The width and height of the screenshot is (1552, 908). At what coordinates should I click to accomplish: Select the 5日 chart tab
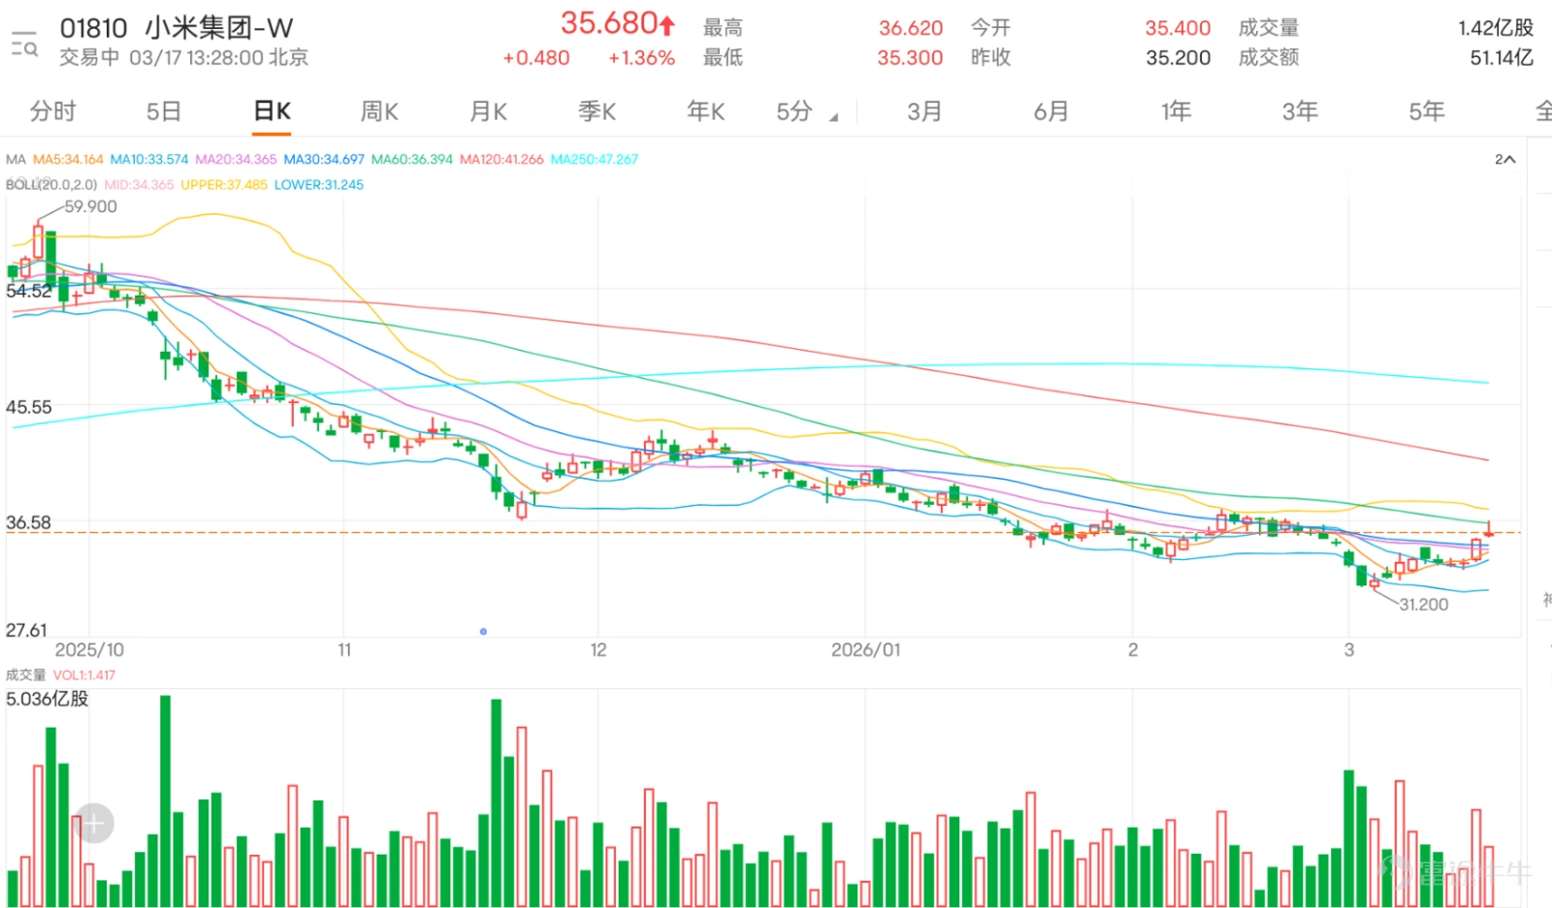click(x=164, y=111)
